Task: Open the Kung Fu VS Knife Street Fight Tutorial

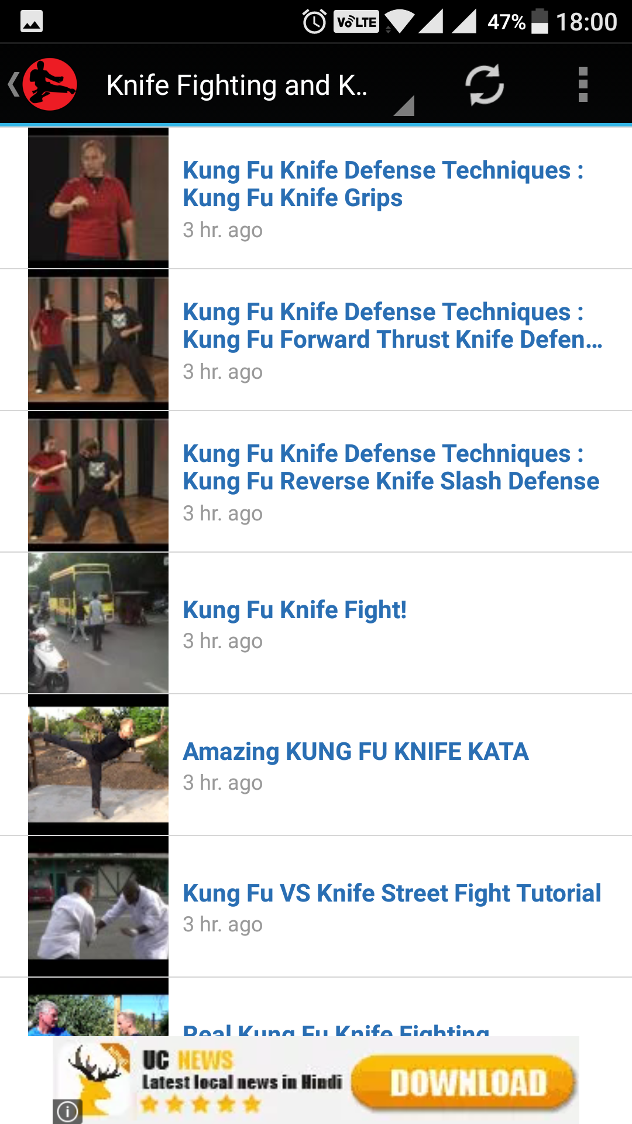Action: tap(316, 906)
